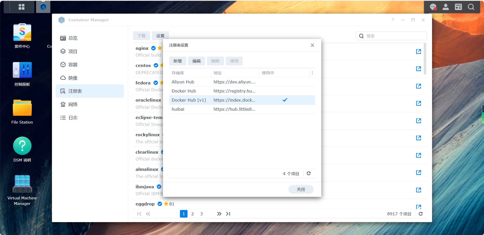Close the 注册表设置 dialog with X
This screenshot has height=235, width=484.
[312, 45]
